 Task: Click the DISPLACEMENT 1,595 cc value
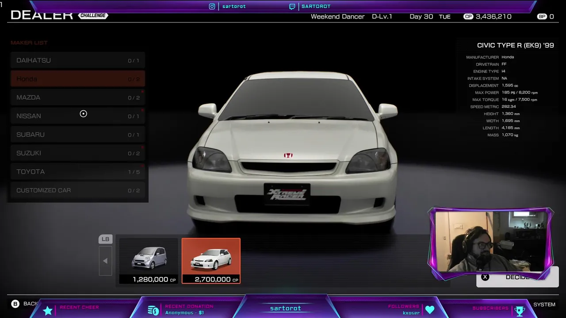pyautogui.click(x=510, y=86)
